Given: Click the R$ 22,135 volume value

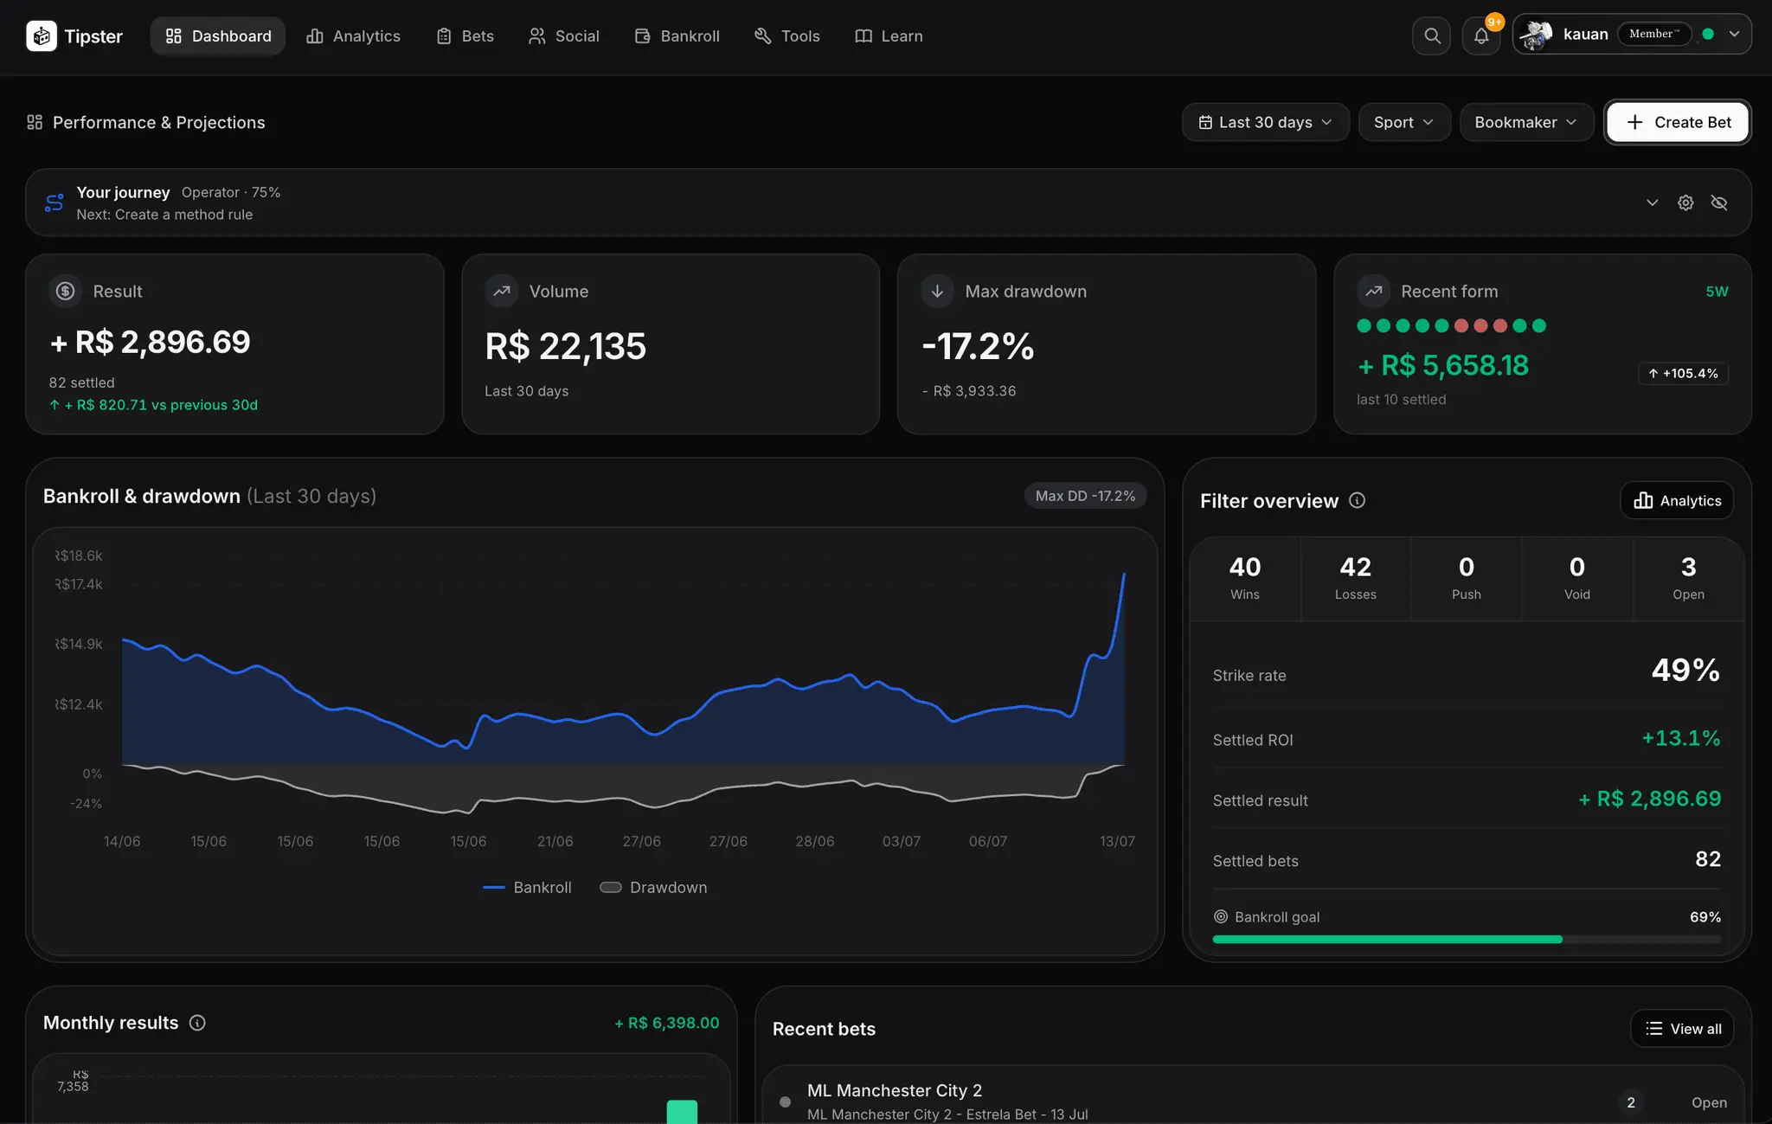Looking at the screenshot, I should coord(566,346).
